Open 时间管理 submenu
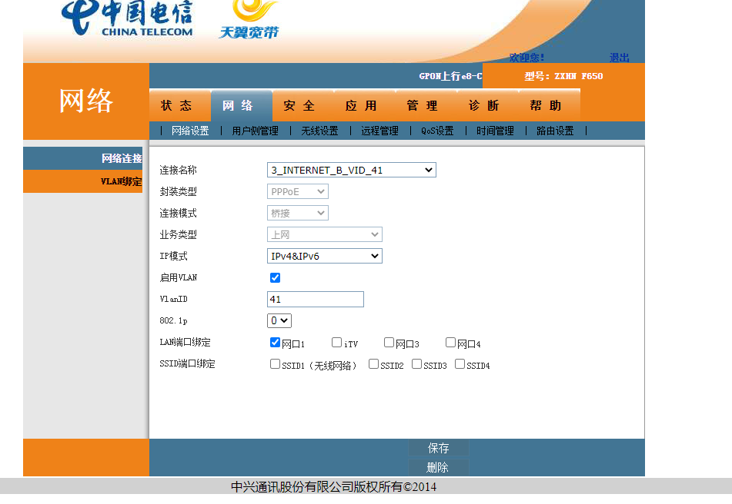The width and height of the screenshot is (732, 504). [x=496, y=131]
